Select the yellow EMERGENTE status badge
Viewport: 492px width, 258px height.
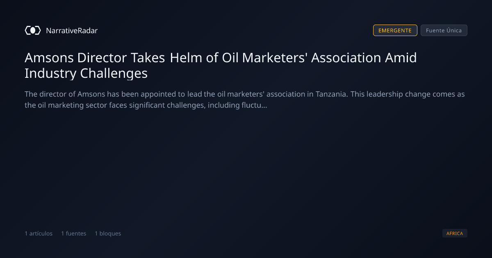[x=395, y=30]
